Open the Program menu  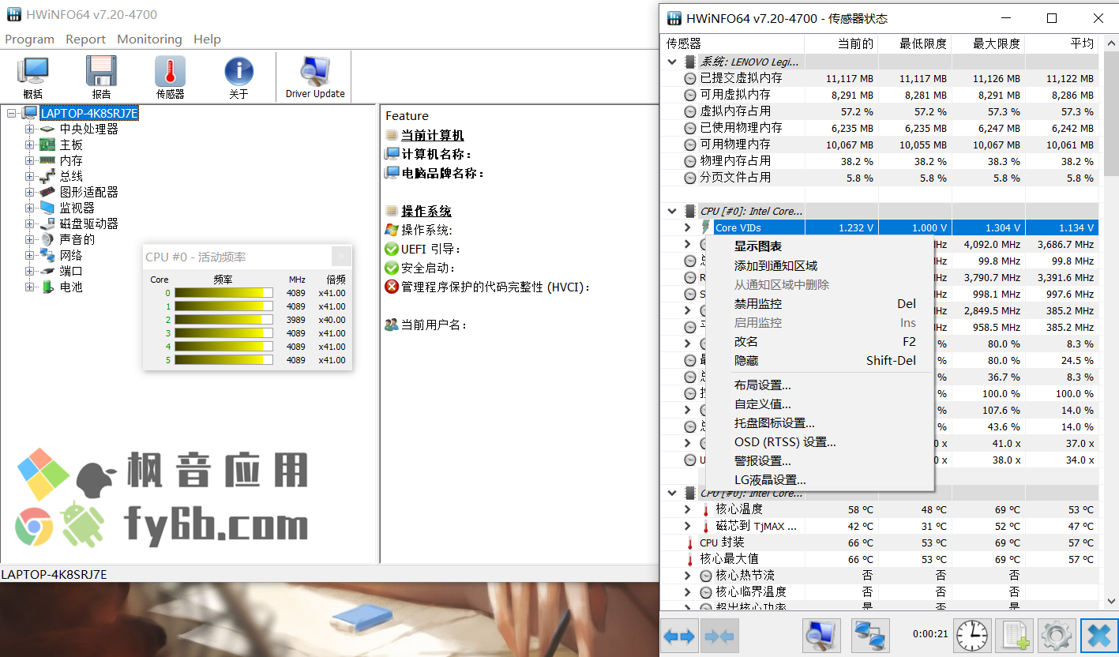(30, 39)
